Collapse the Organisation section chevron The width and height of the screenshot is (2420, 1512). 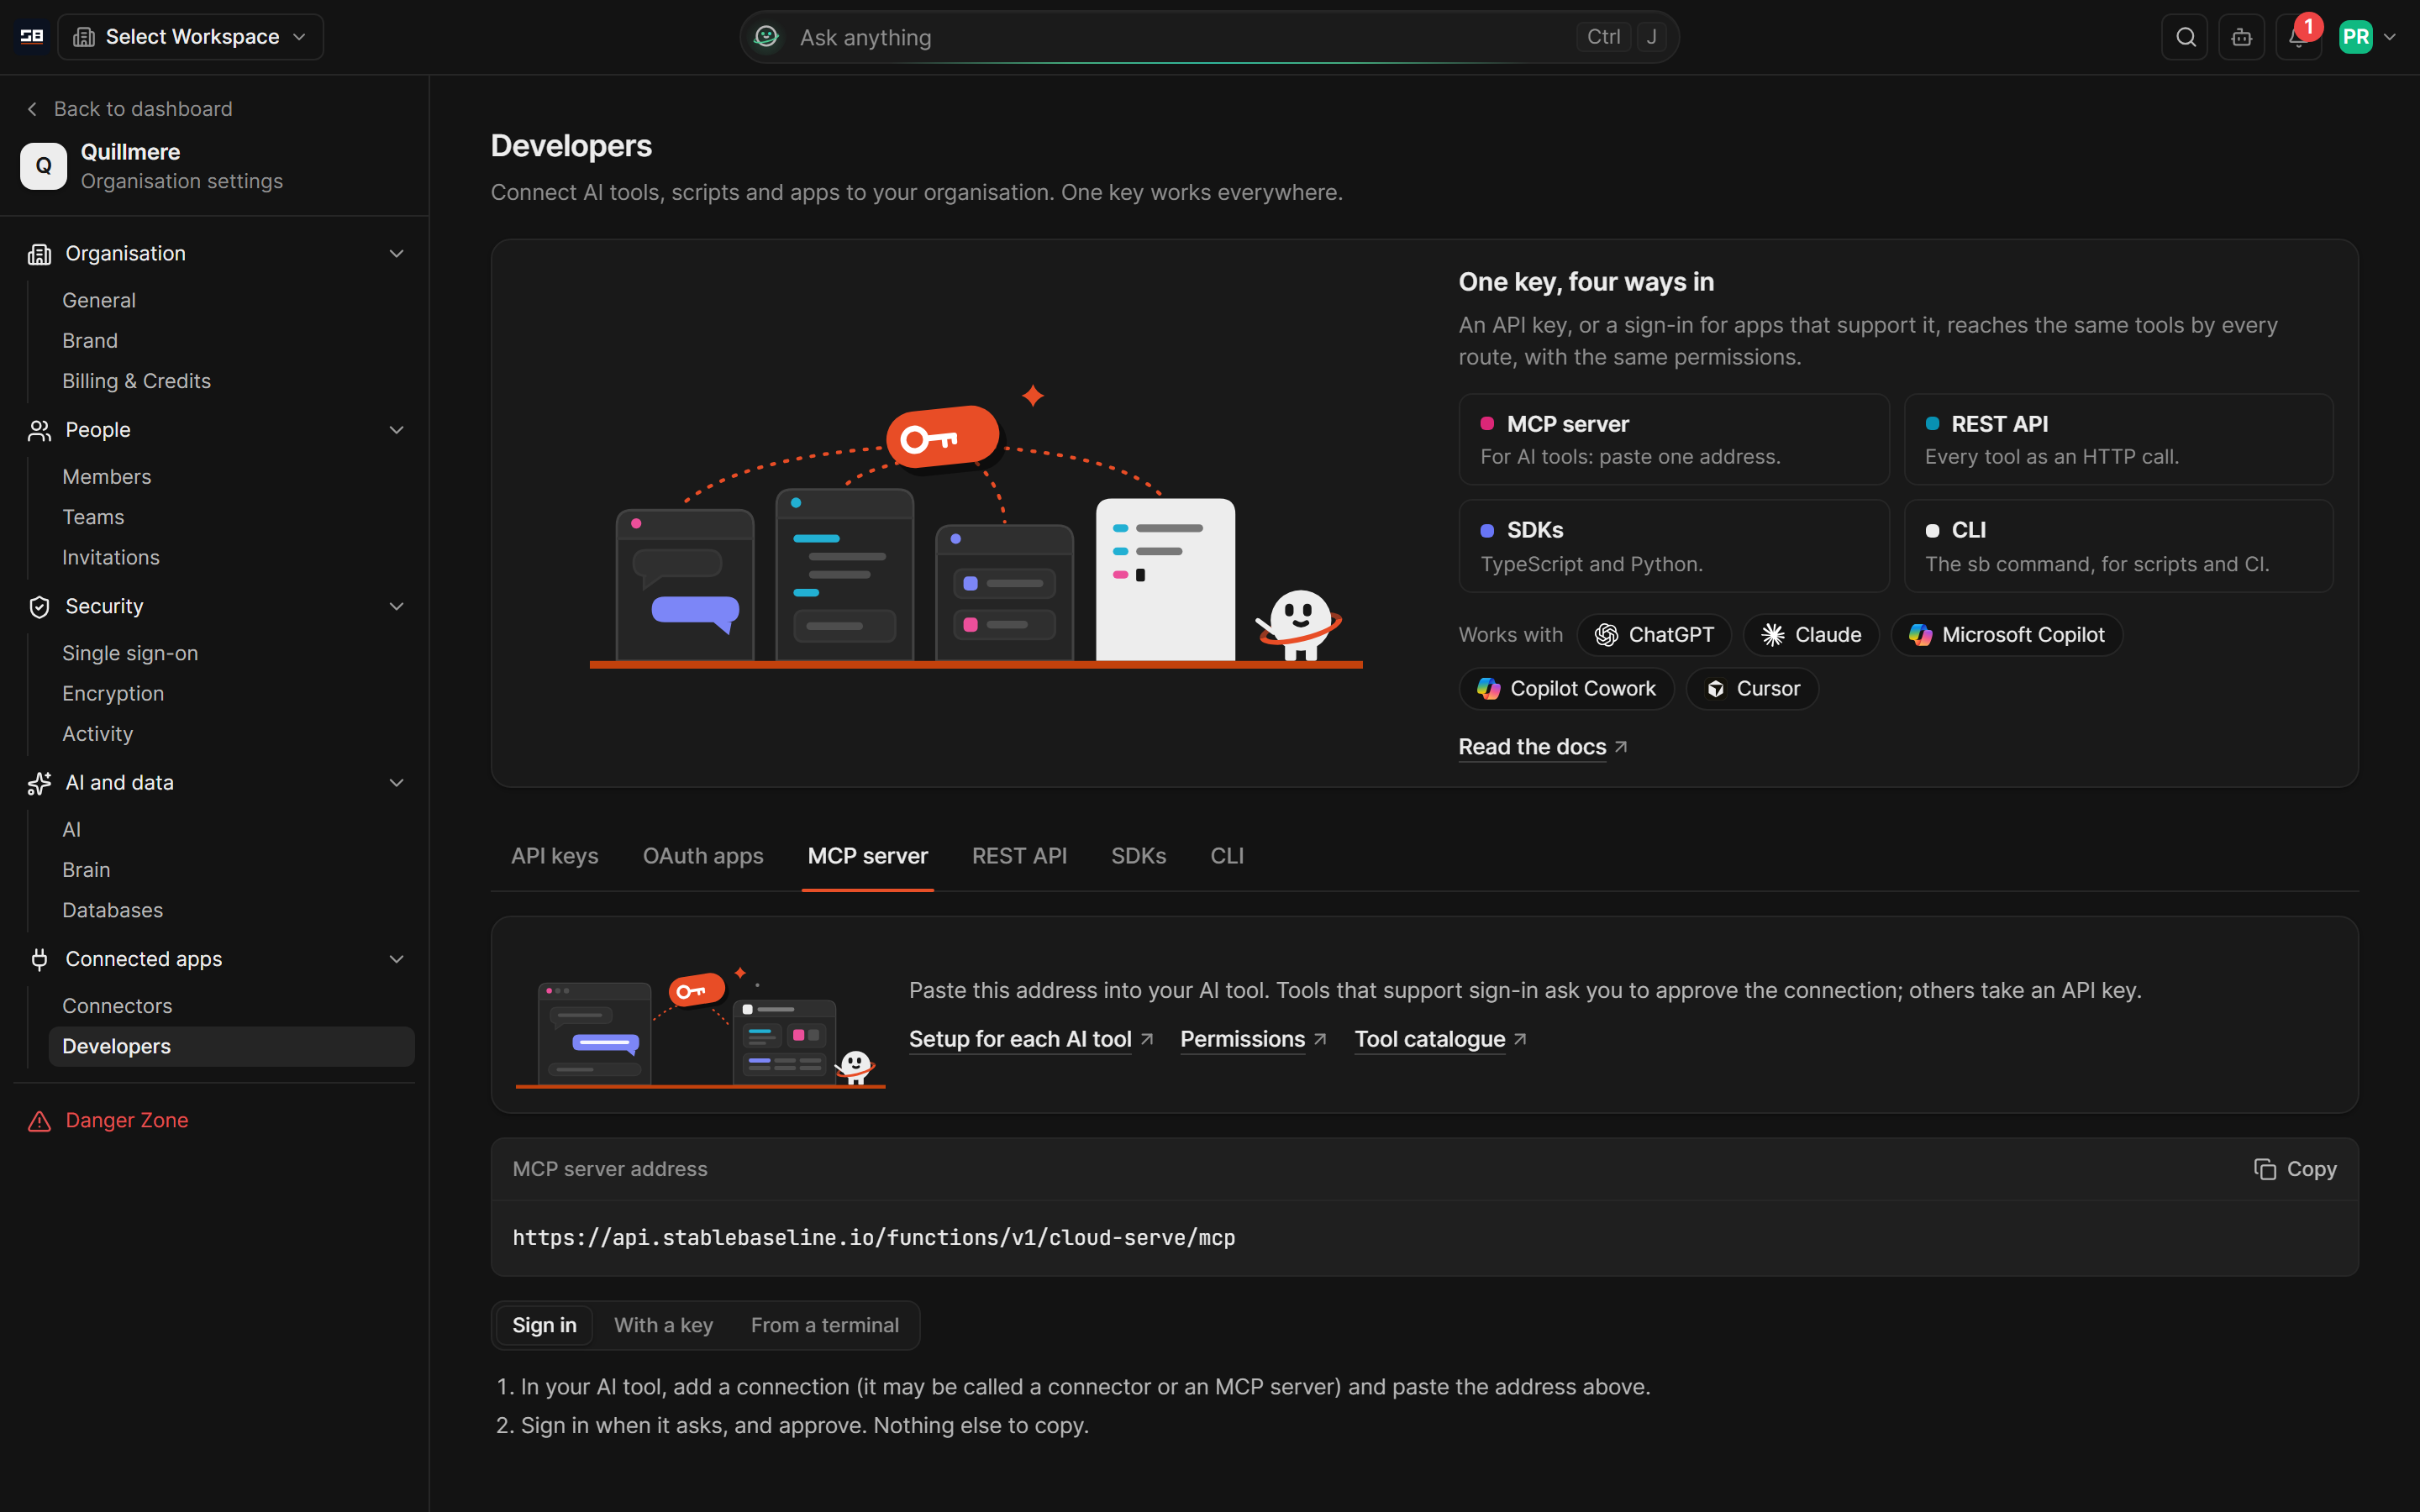tap(396, 254)
